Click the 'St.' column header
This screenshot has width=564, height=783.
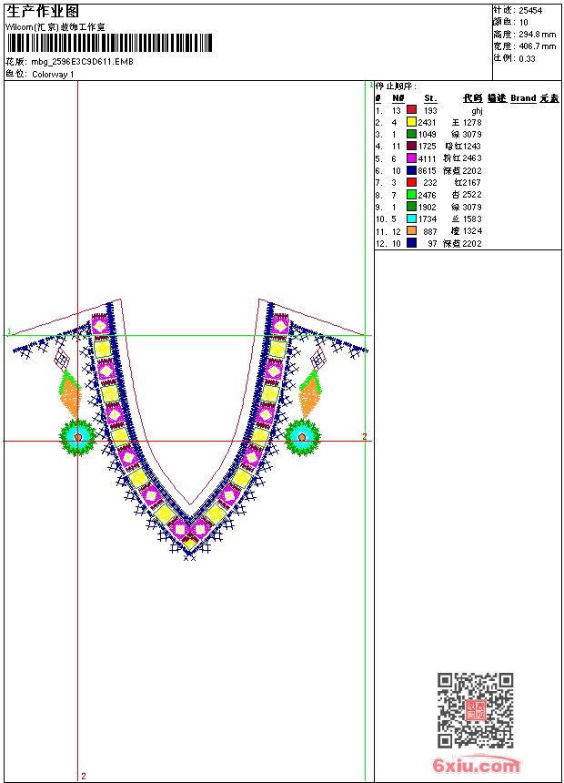click(x=430, y=98)
